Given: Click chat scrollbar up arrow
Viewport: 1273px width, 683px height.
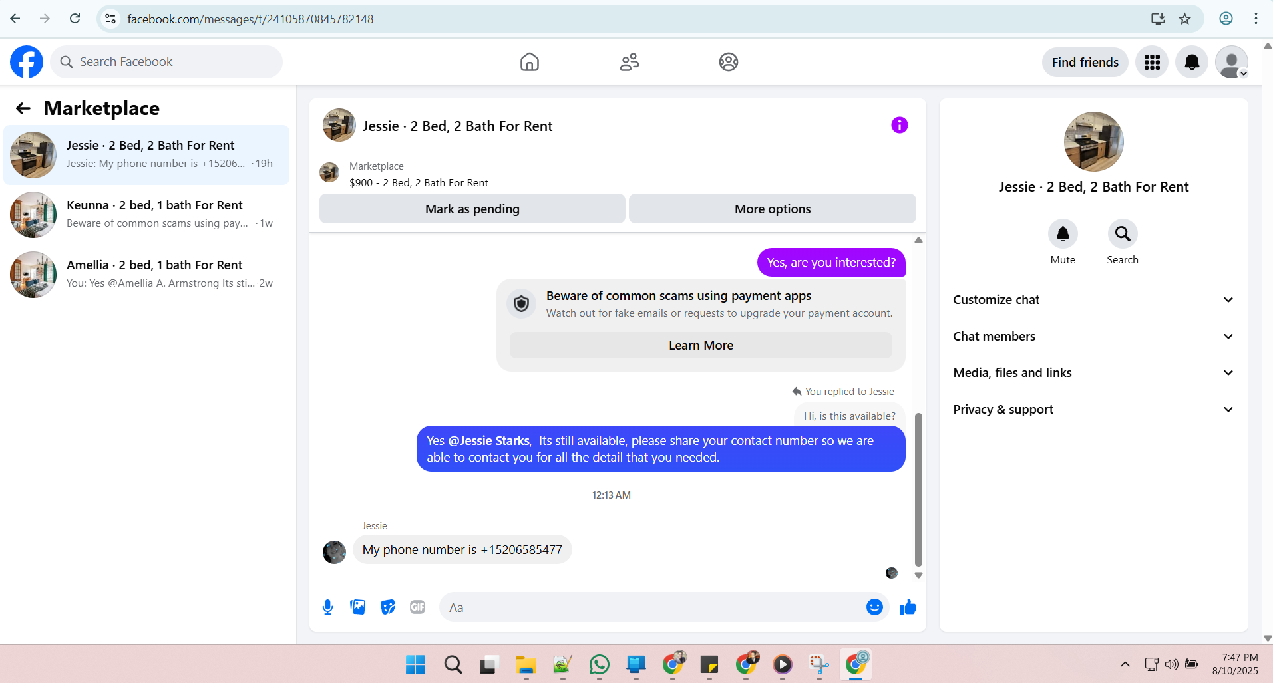Looking at the screenshot, I should 918,240.
